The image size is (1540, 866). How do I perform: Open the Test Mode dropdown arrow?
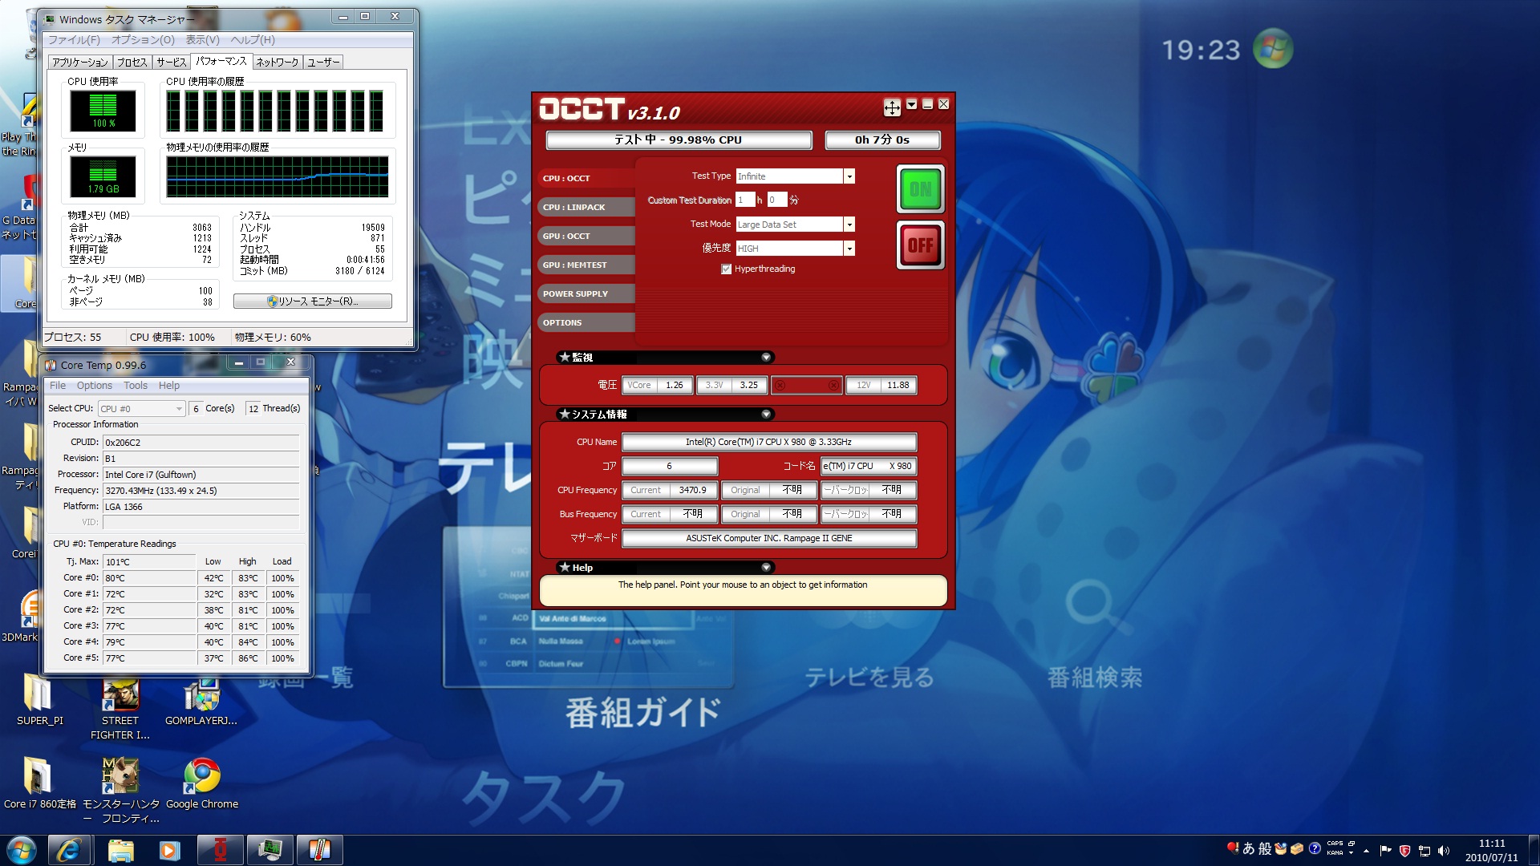pyautogui.click(x=849, y=225)
